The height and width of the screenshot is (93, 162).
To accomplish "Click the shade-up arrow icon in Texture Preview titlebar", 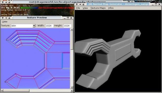I will [x=9, y=18].
